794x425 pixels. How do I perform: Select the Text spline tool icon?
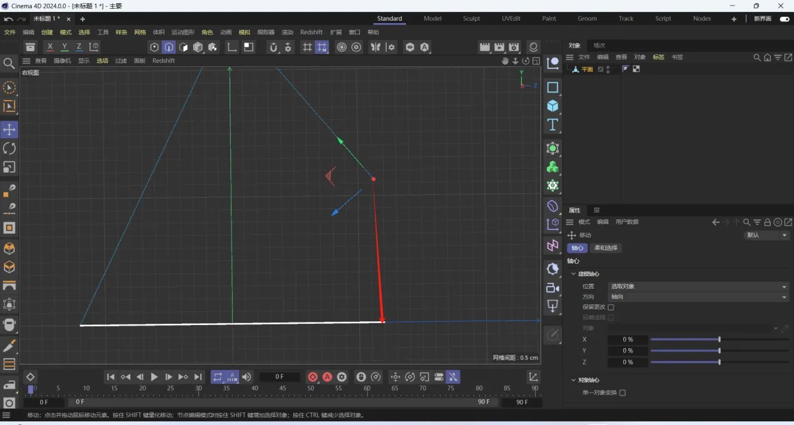tap(552, 124)
